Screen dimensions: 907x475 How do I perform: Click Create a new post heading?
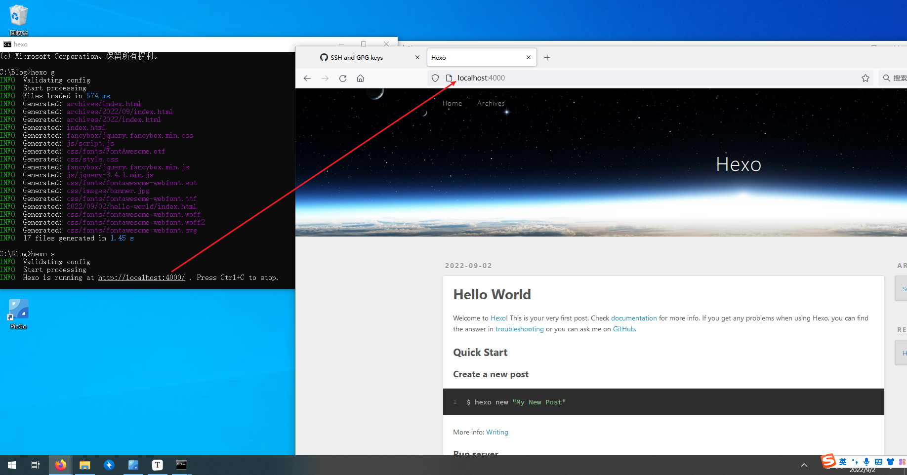tap(491, 374)
